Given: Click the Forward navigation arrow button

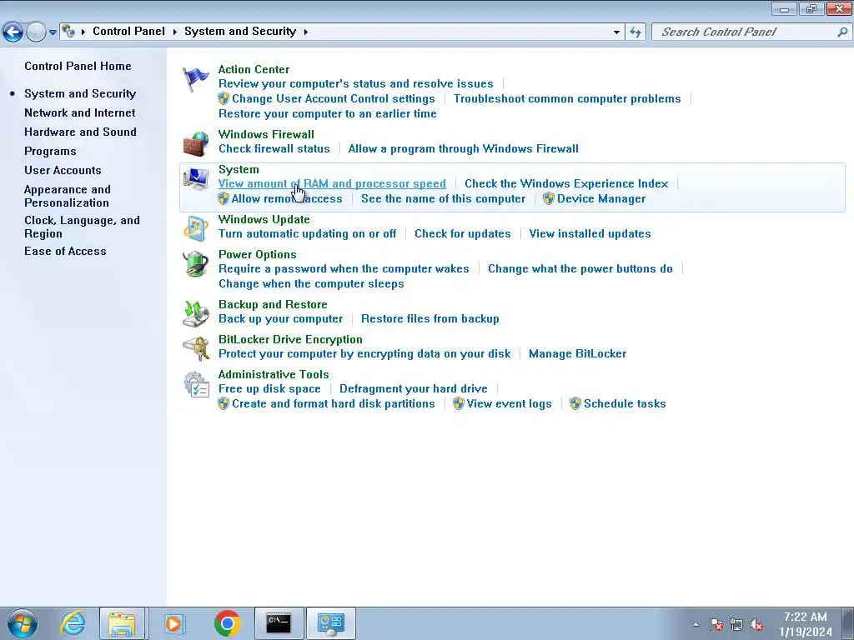Looking at the screenshot, I should tap(36, 32).
